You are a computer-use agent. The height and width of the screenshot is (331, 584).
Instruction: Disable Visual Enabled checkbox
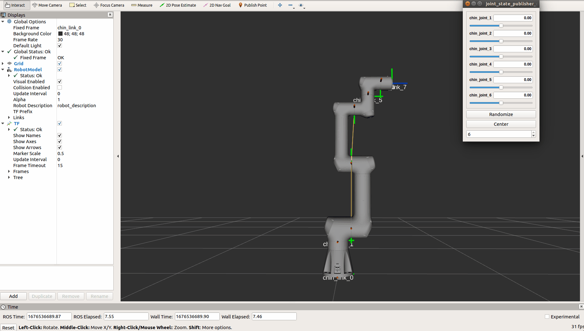[60, 81]
